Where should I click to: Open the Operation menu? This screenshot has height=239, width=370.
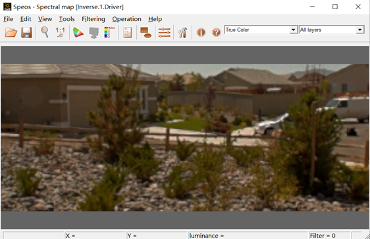(126, 19)
